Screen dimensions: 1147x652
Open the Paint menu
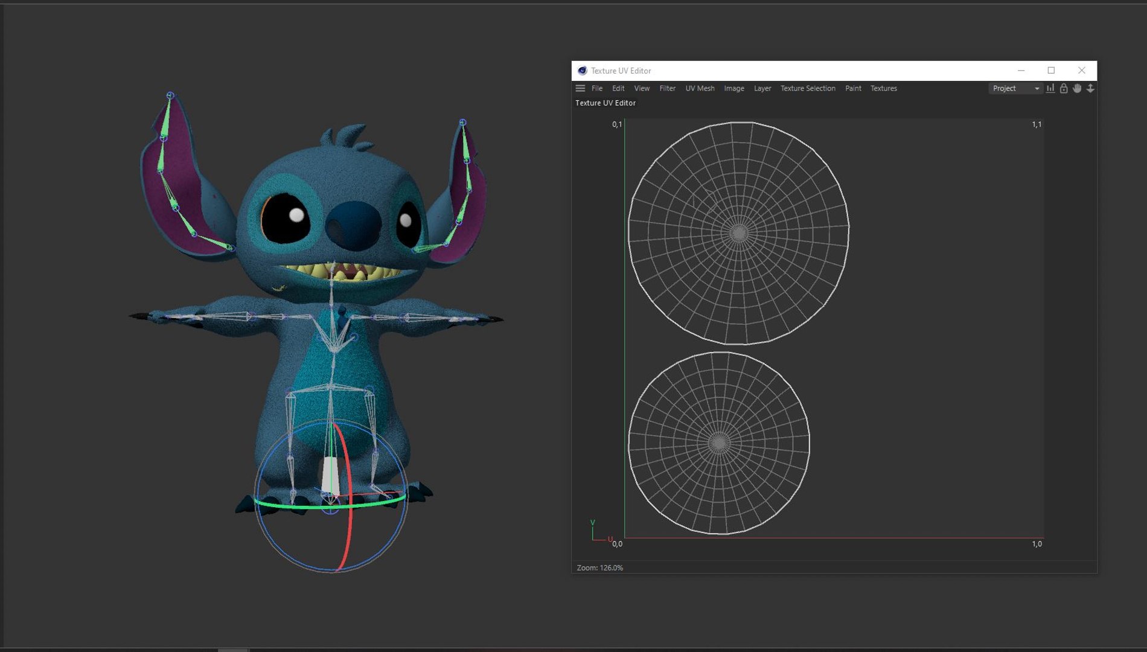853,88
